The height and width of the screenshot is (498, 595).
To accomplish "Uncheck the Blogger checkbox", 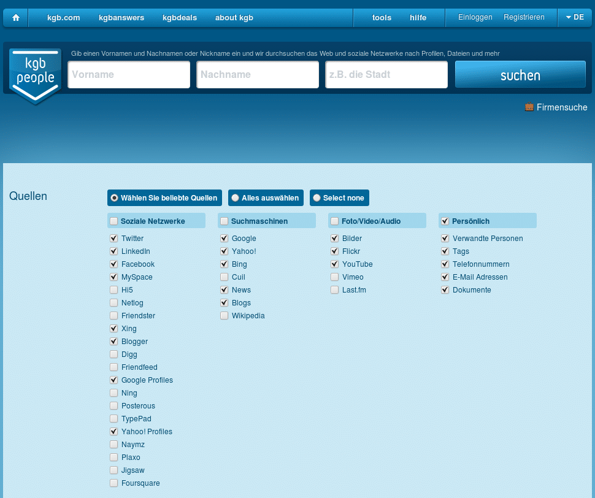I will (x=114, y=342).
